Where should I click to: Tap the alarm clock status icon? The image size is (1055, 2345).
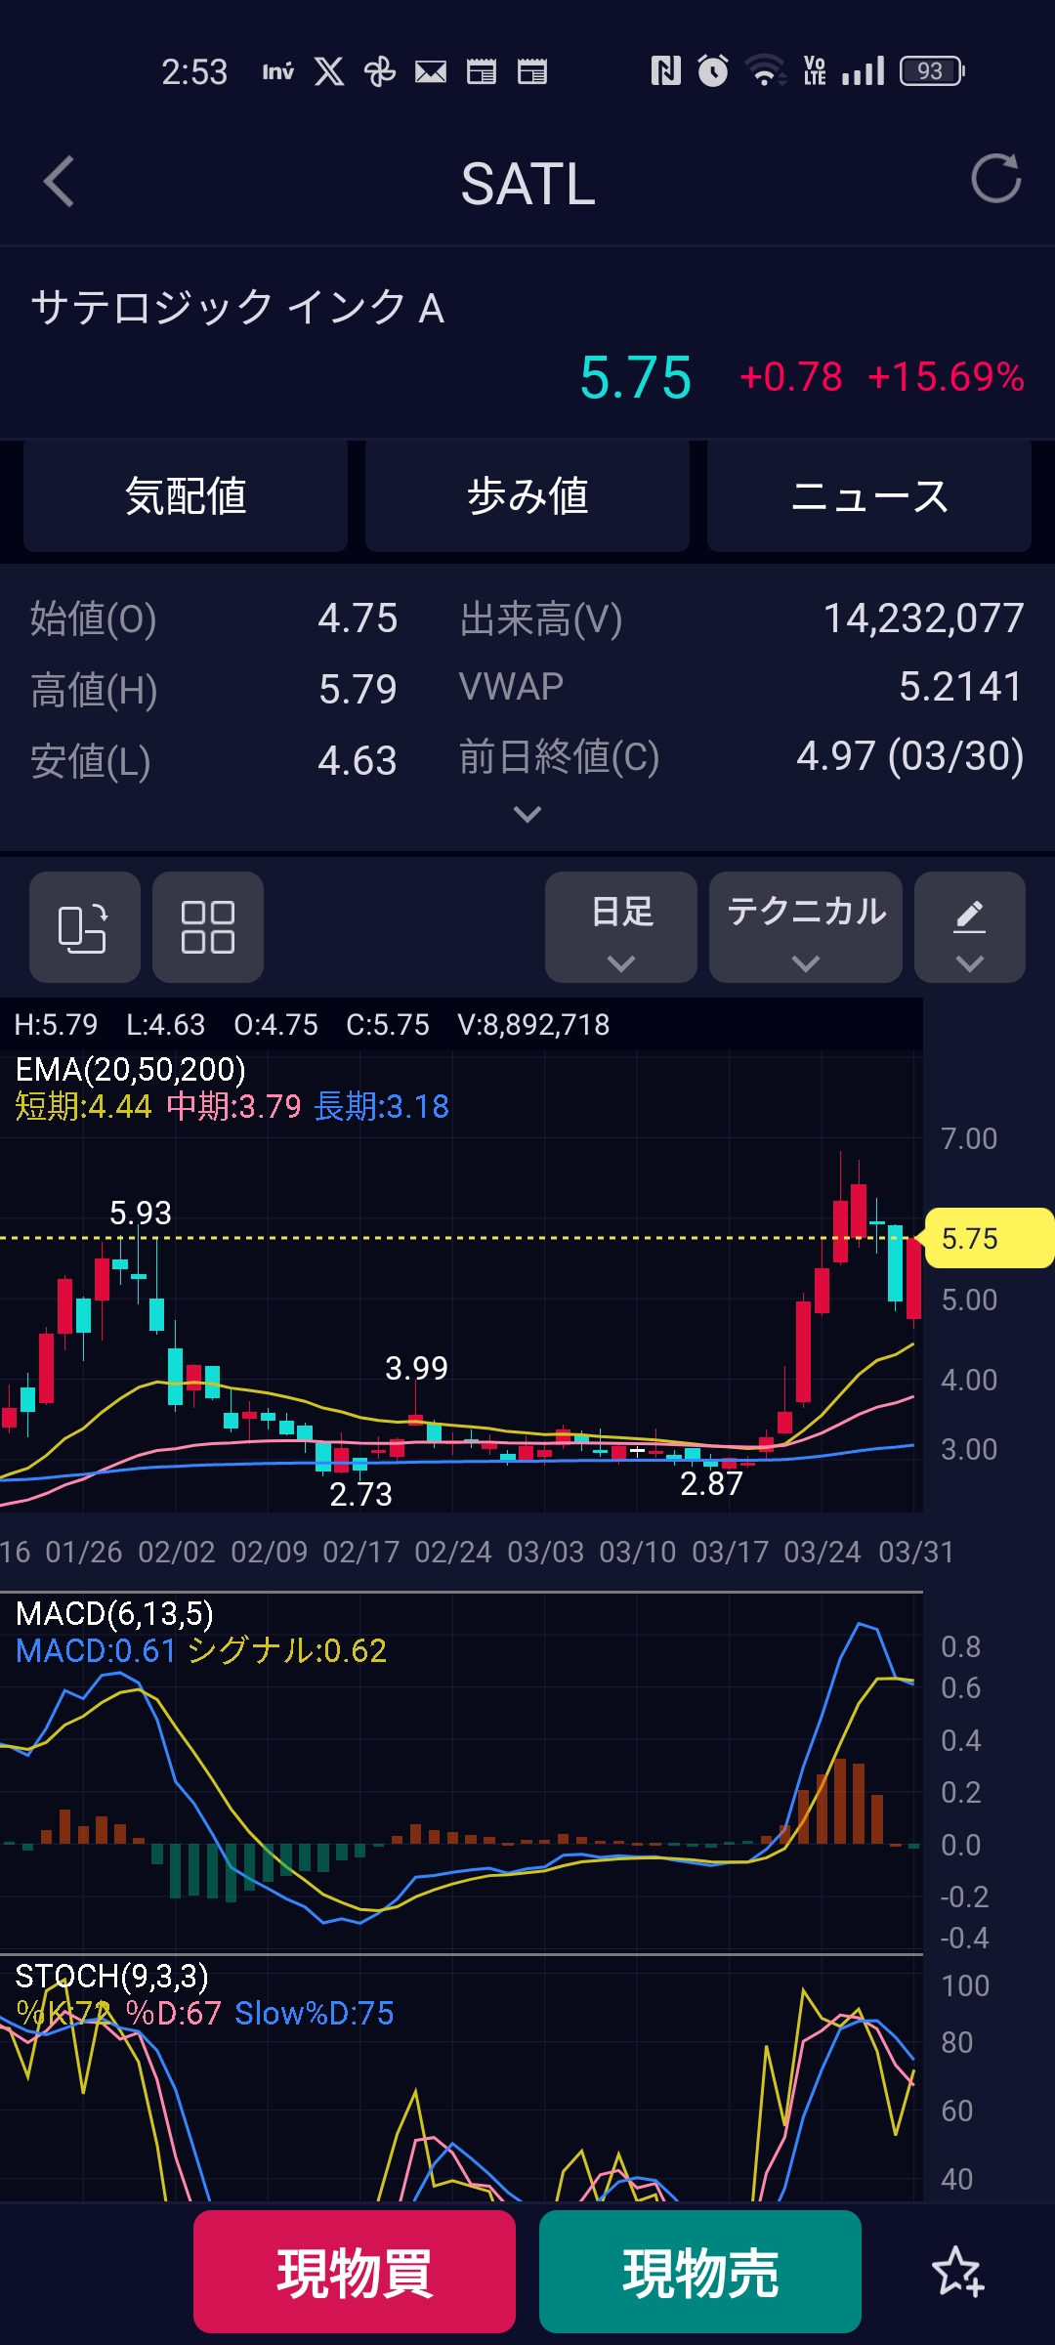tap(713, 71)
